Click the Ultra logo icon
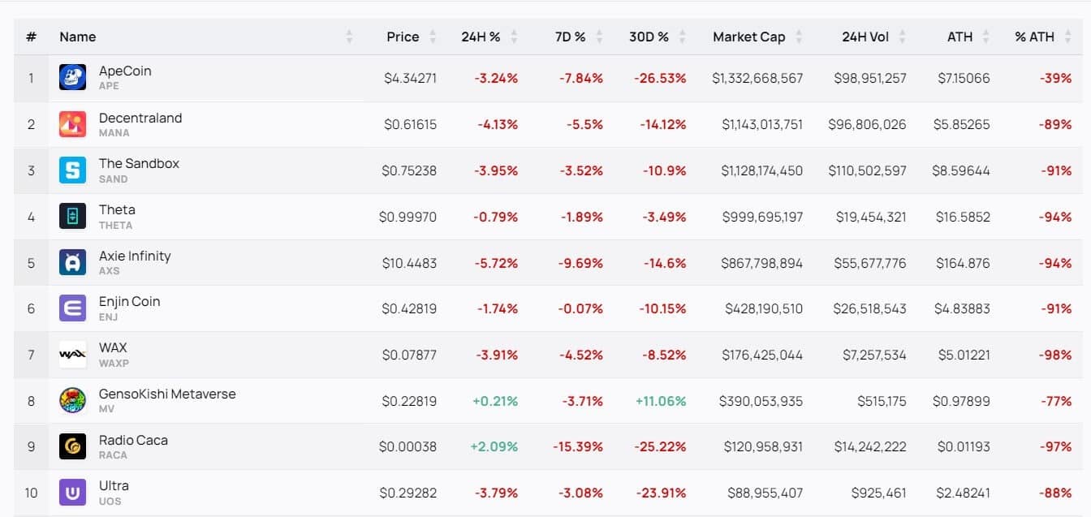 pyautogui.click(x=72, y=493)
